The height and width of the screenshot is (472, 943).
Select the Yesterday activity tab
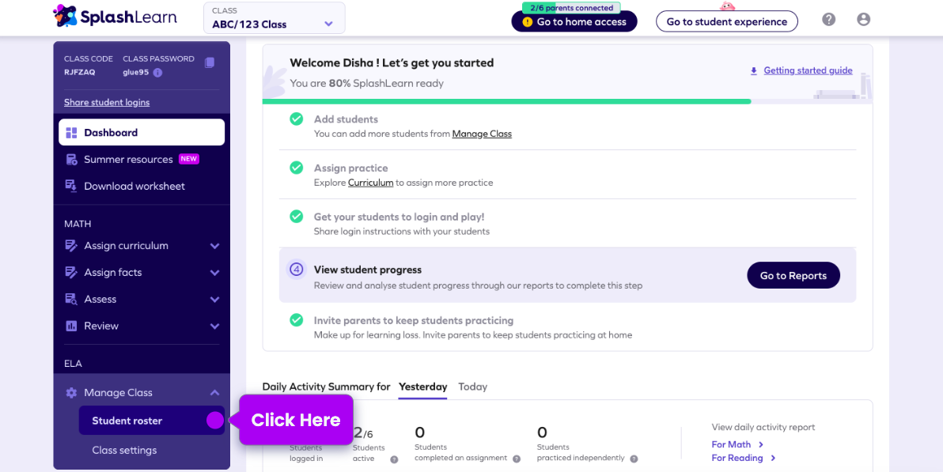pyautogui.click(x=422, y=387)
